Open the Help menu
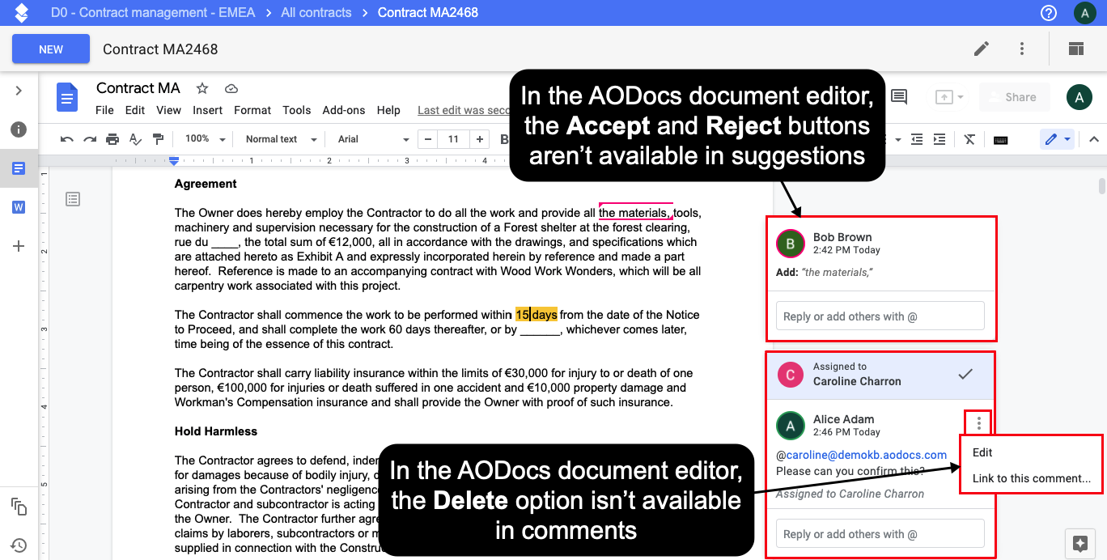 tap(388, 110)
